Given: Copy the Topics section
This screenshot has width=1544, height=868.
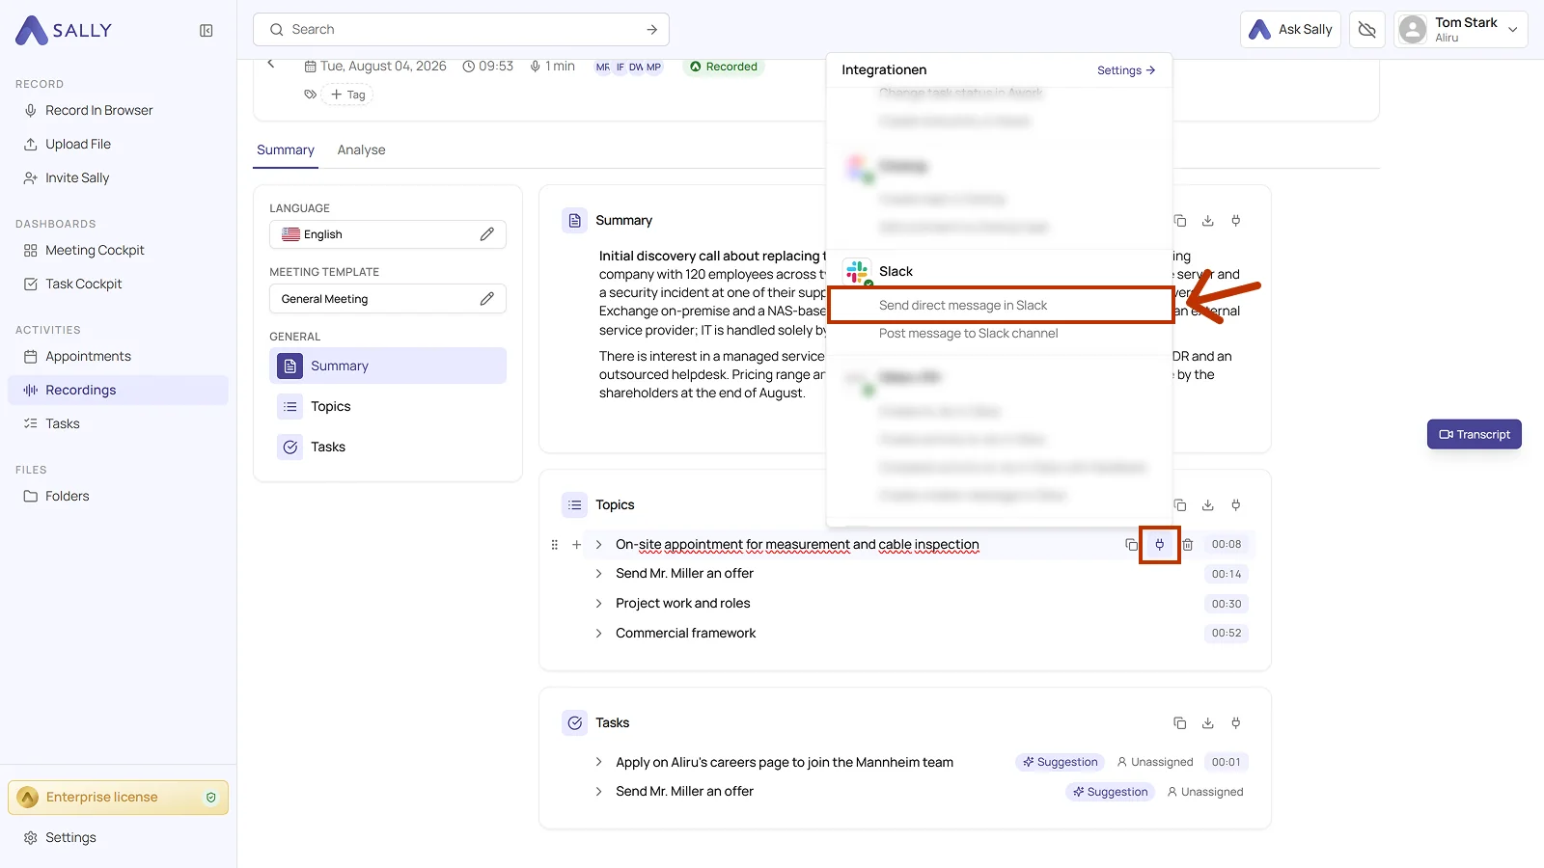Looking at the screenshot, I should [1179, 505].
